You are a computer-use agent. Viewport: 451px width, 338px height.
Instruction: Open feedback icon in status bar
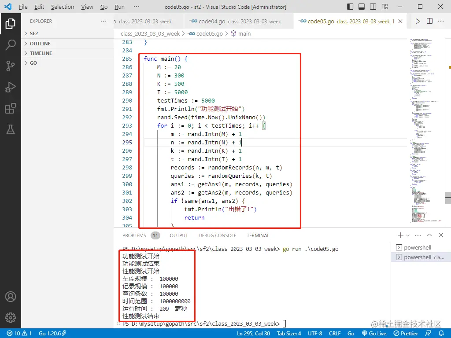(x=428, y=334)
